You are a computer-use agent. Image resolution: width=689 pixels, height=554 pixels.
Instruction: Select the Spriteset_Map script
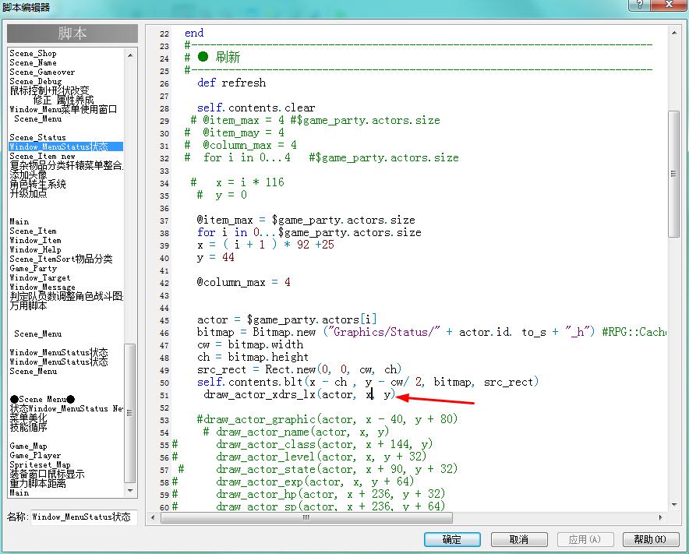pos(40,464)
